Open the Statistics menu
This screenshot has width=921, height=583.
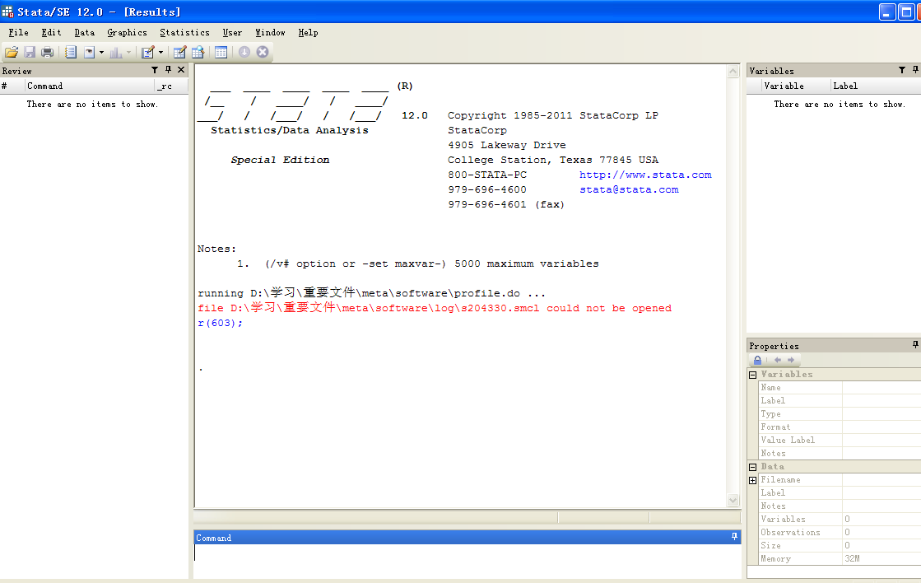(x=184, y=32)
